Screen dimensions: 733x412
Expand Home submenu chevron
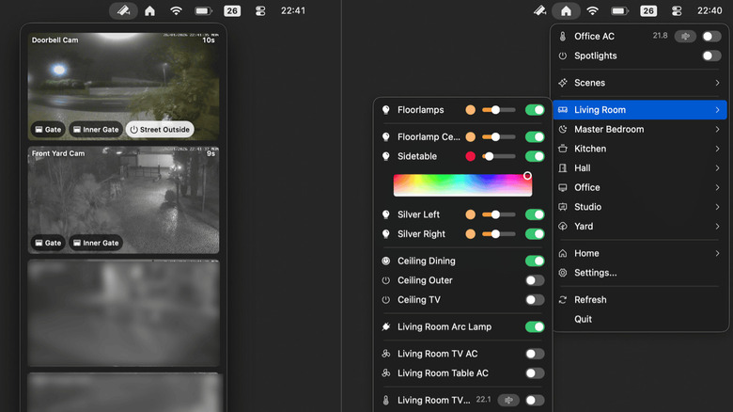(717, 253)
